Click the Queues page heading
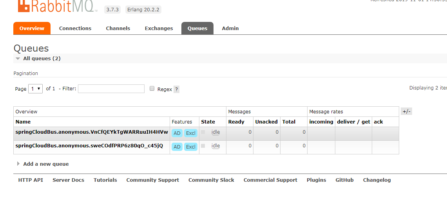The height and width of the screenshot is (197, 447). coord(31,48)
